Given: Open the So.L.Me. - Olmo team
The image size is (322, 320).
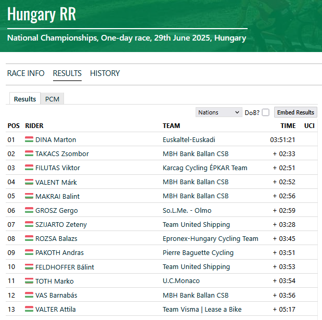Looking at the screenshot, I should point(187,210).
